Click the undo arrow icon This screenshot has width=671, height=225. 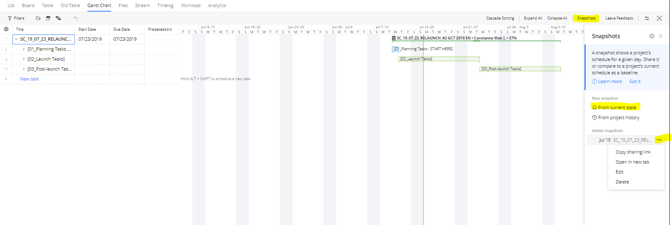[x=76, y=18]
